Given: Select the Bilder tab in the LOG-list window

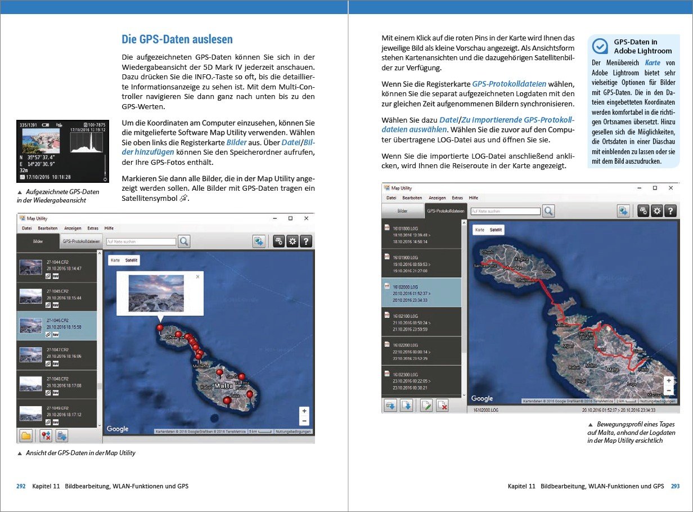Looking at the screenshot, I should click(402, 211).
